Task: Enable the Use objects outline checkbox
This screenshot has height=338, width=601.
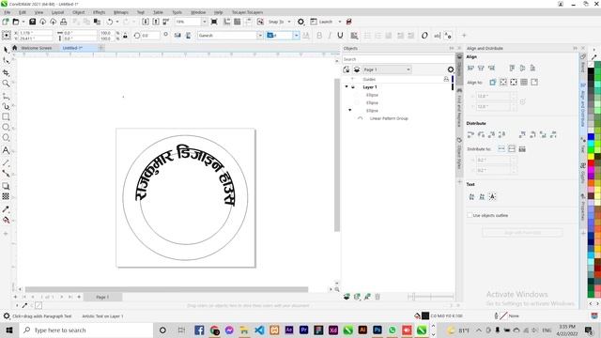Action: tap(470, 215)
